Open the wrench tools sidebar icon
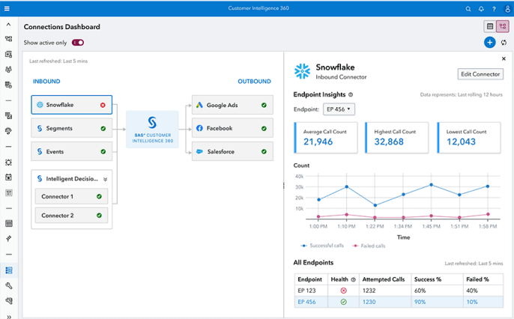The width and height of the screenshot is (514, 319). coord(9,285)
